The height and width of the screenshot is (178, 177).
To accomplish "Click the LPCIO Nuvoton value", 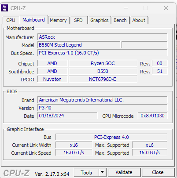I will tap(52, 79).
